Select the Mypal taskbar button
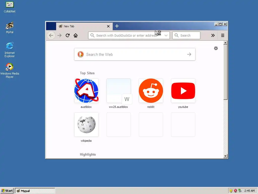 [x=35, y=191]
